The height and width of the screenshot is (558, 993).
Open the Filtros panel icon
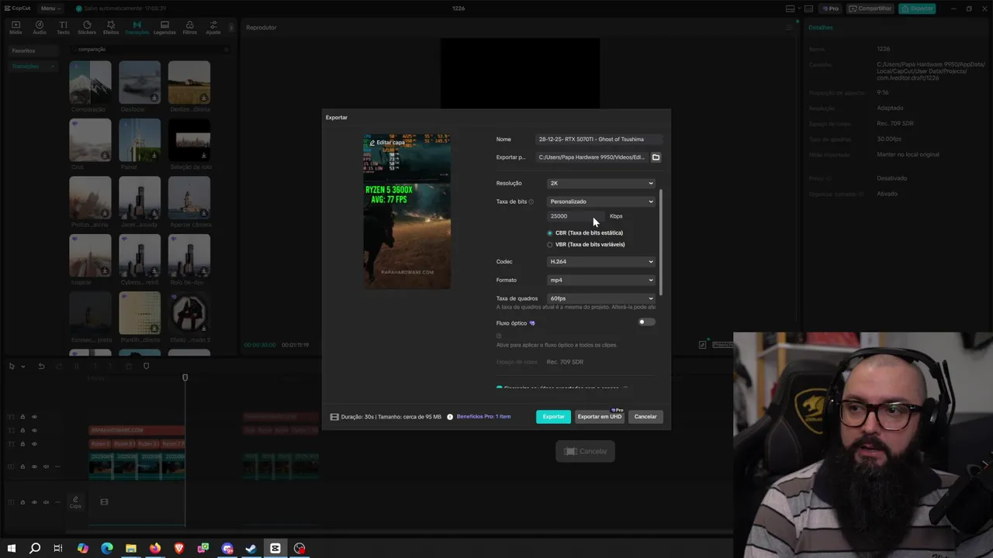click(189, 28)
